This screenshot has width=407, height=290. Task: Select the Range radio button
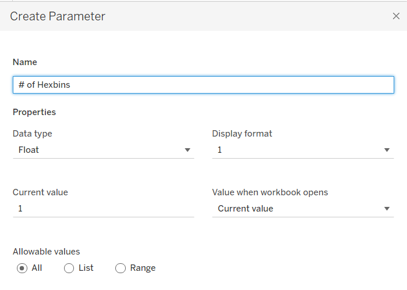(121, 268)
